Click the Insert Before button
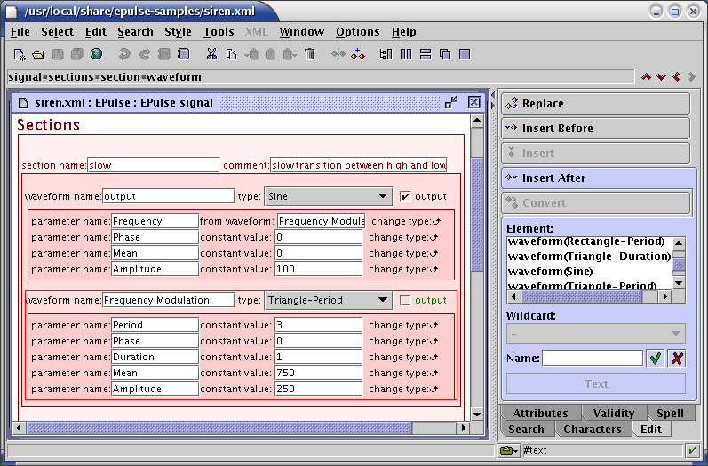The image size is (708, 466). tap(595, 129)
